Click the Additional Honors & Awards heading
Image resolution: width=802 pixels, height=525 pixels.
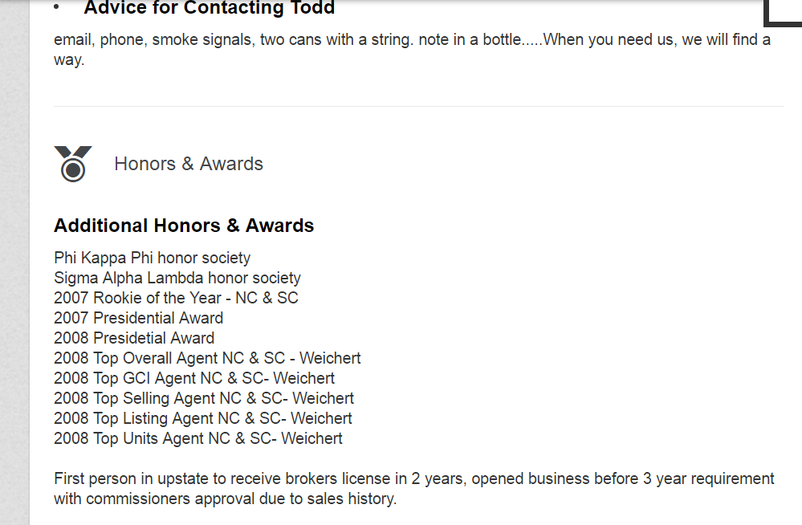point(184,226)
